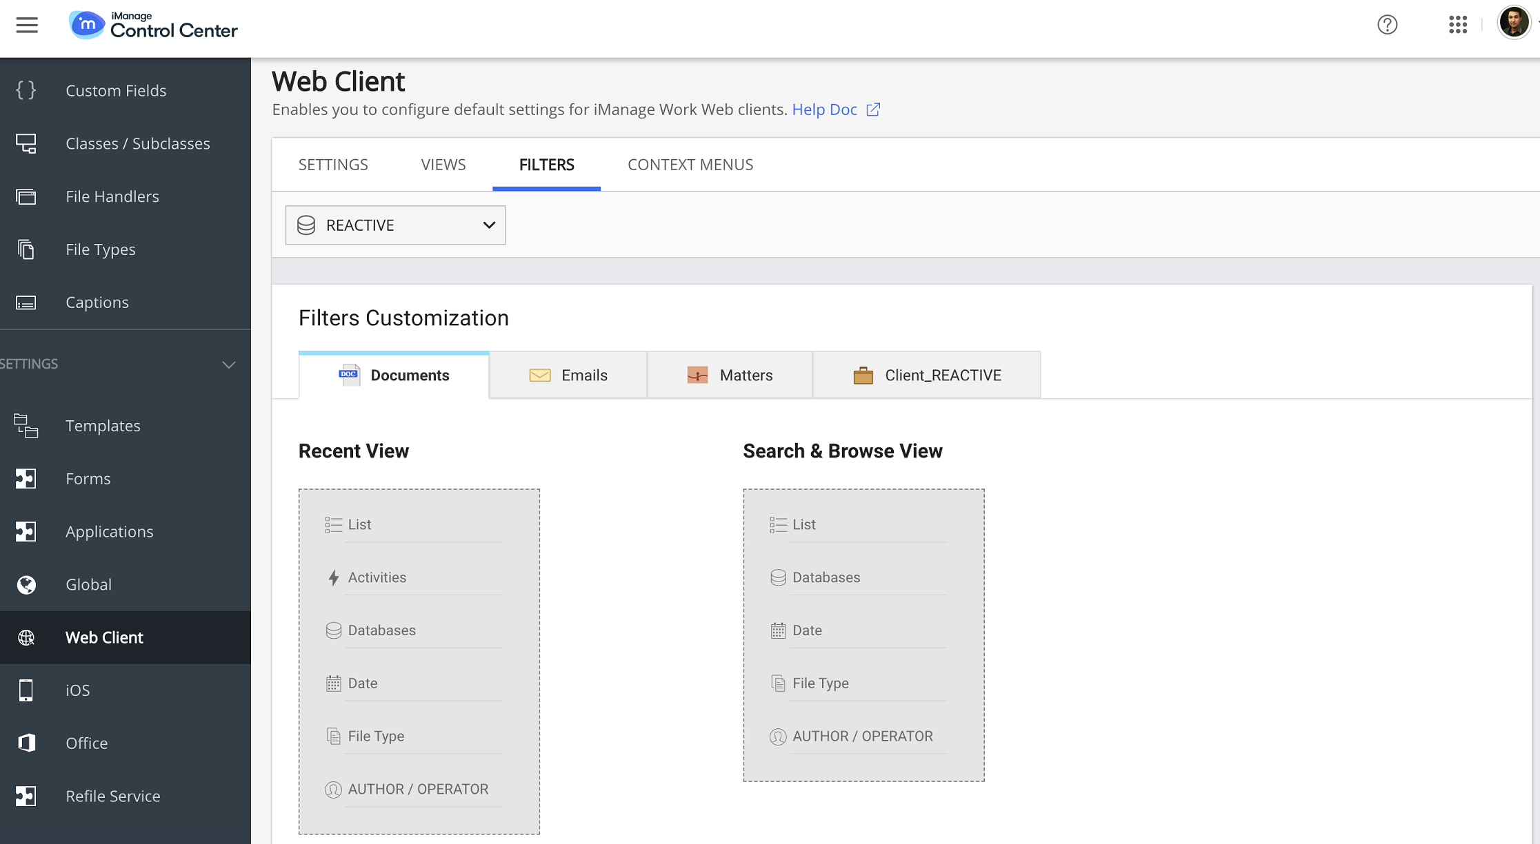Click the Global globe icon
The height and width of the screenshot is (844, 1540).
[x=26, y=584]
